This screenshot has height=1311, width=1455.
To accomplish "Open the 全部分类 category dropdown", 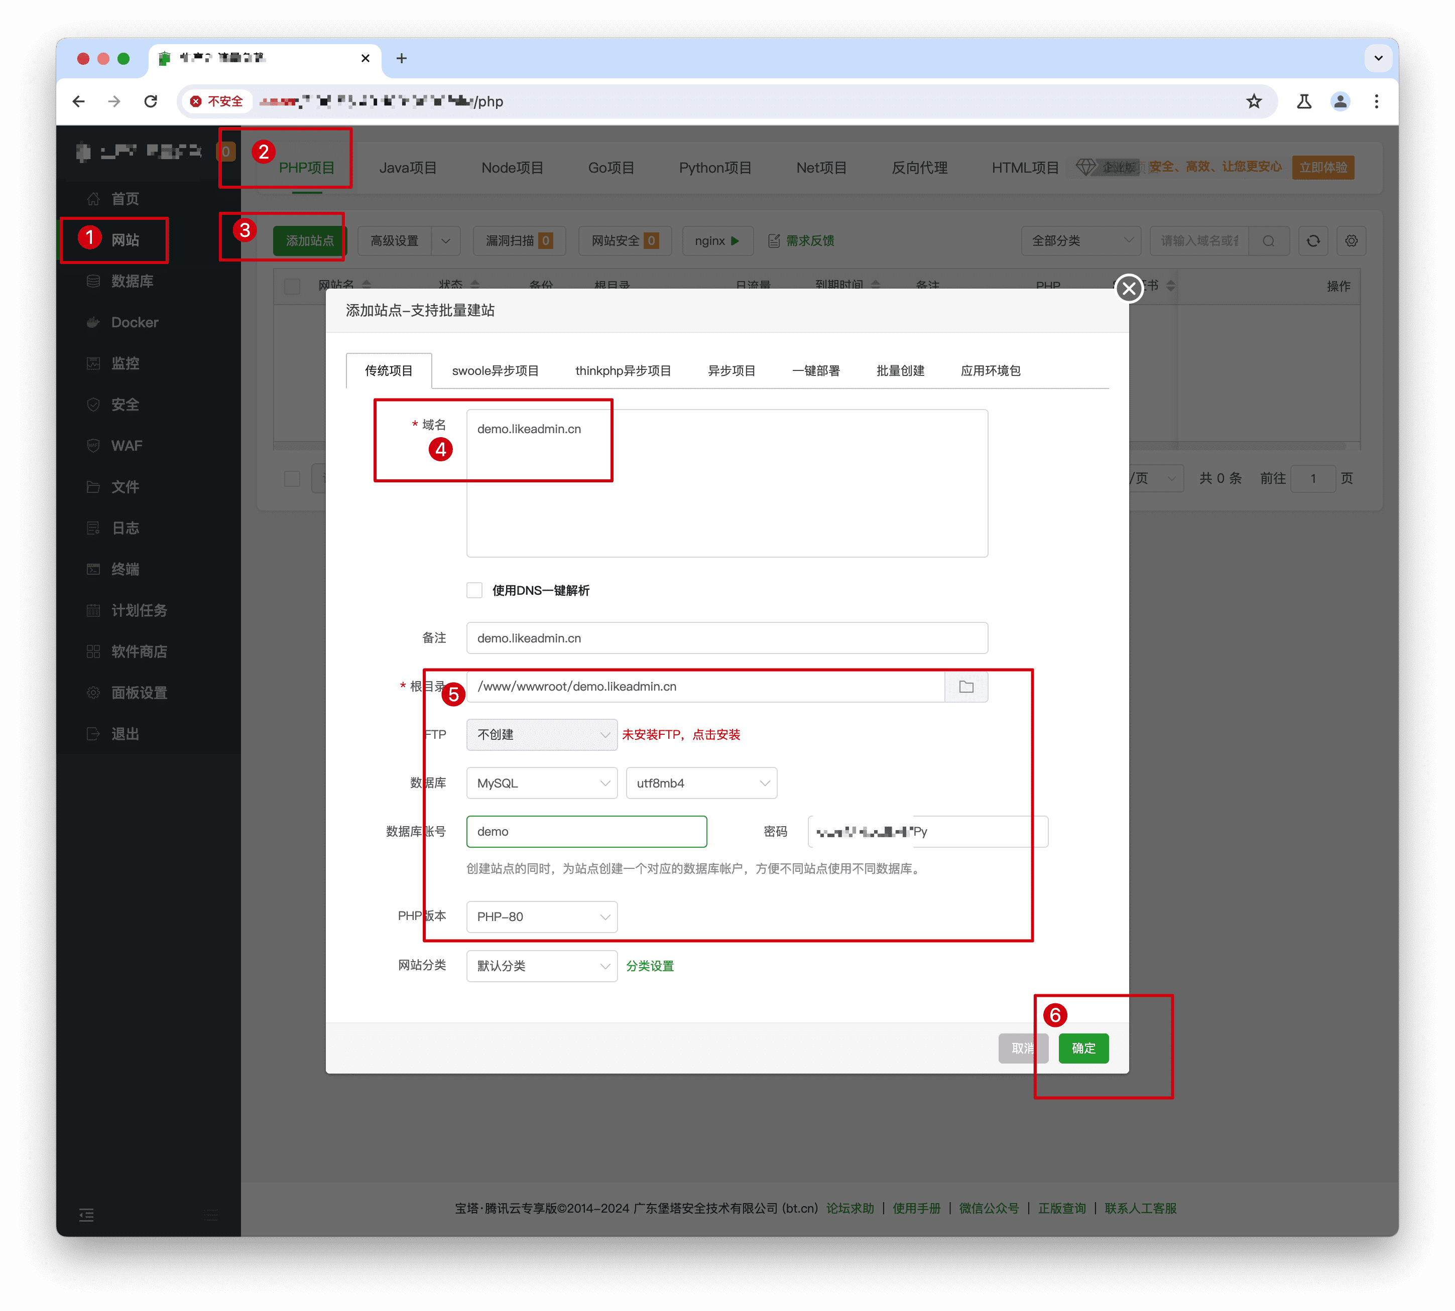I will (1080, 240).
